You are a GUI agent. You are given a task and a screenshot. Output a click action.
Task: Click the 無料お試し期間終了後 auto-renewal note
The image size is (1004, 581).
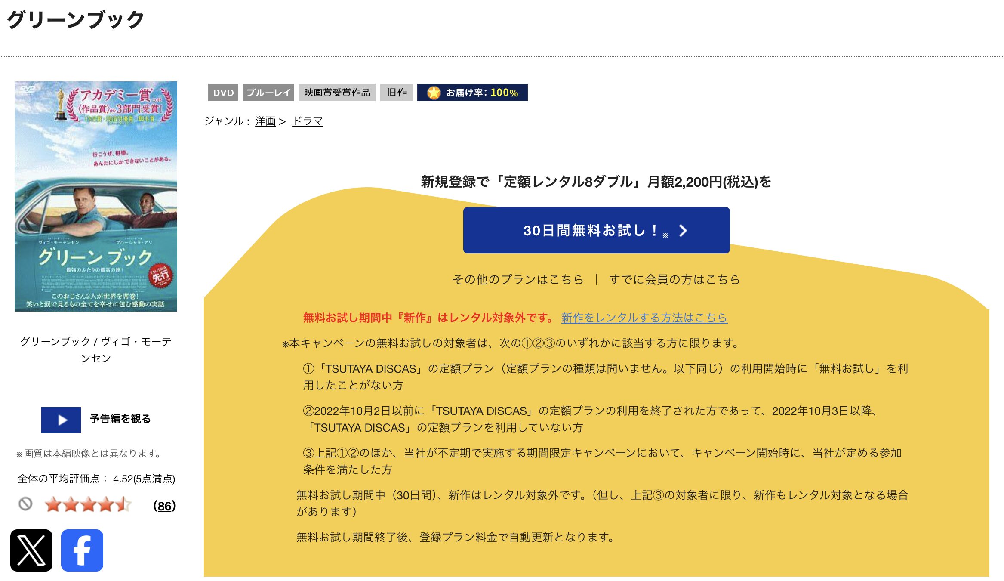point(456,537)
